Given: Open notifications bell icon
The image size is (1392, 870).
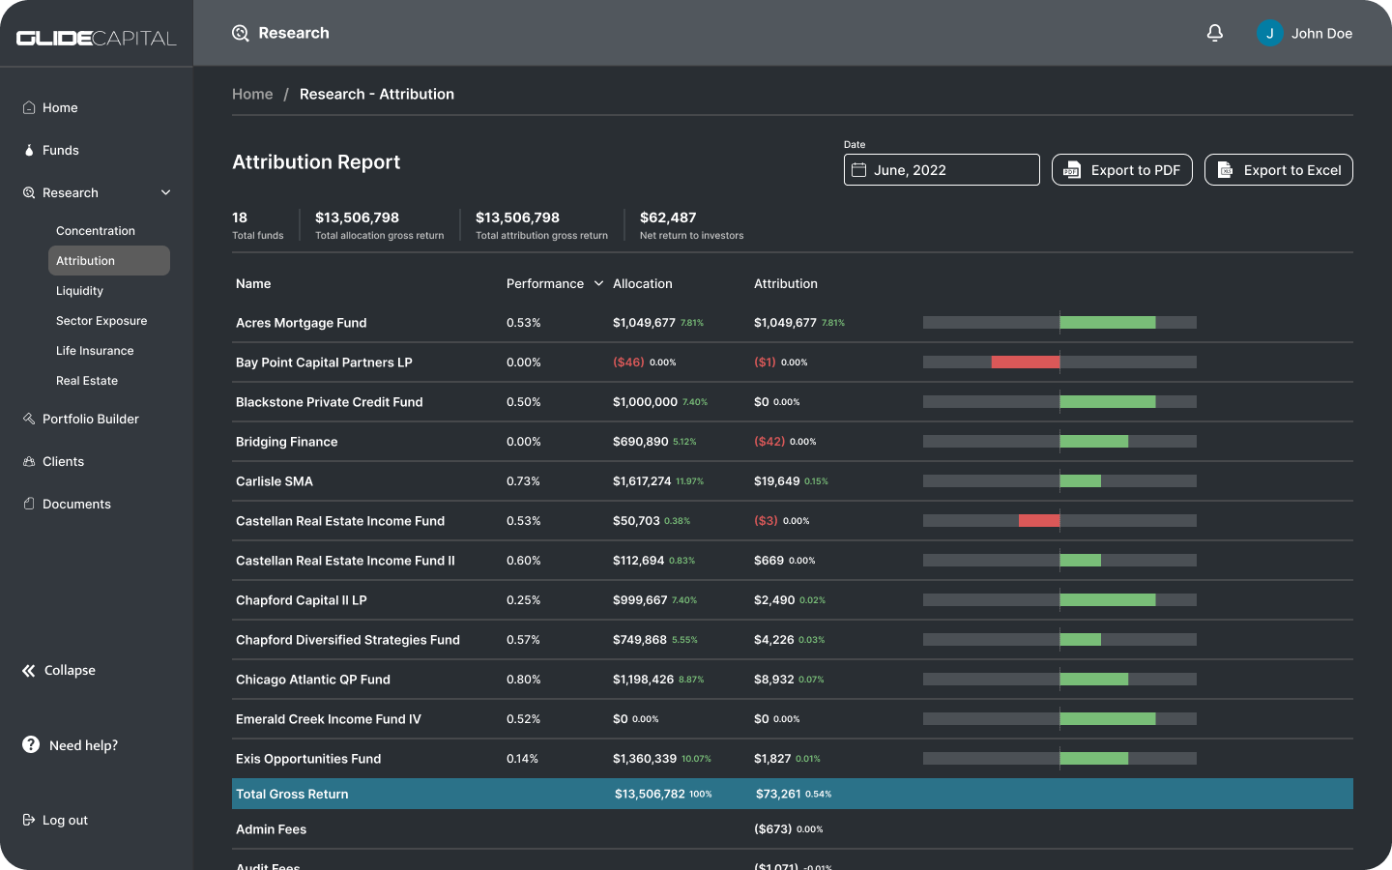Looking at the screenshot, I should 1215,33.
